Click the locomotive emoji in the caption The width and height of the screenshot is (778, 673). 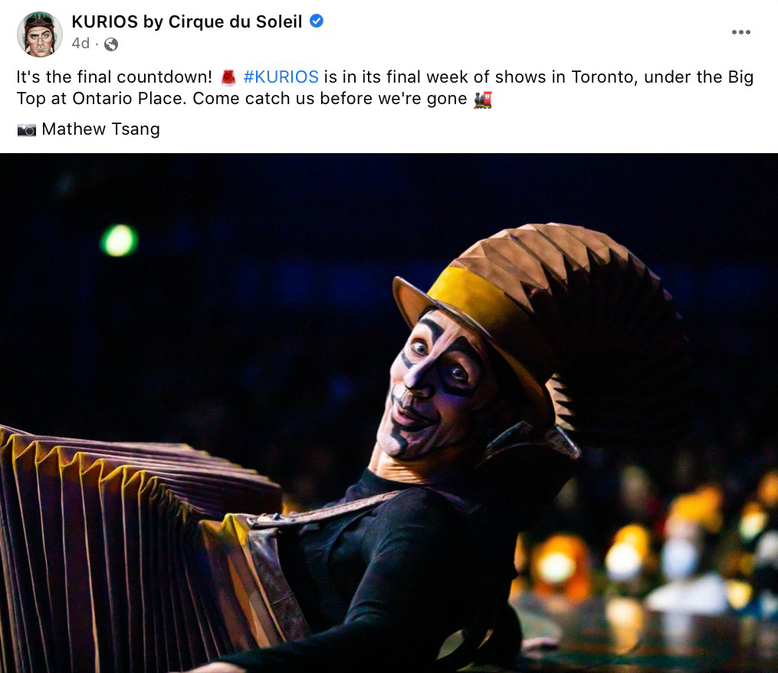[x=483, y=99]
